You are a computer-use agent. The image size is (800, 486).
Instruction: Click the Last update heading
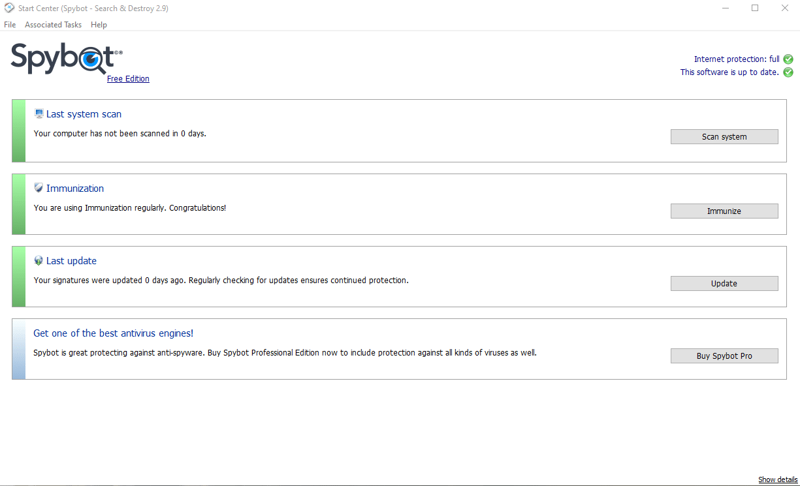coord(71,261)
